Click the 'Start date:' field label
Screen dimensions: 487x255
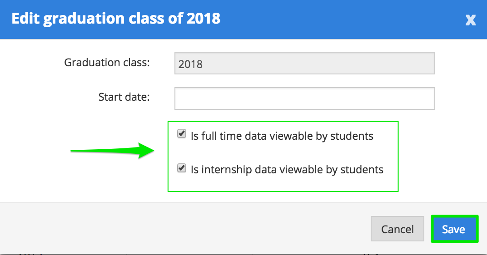click(x=124, y=97)
